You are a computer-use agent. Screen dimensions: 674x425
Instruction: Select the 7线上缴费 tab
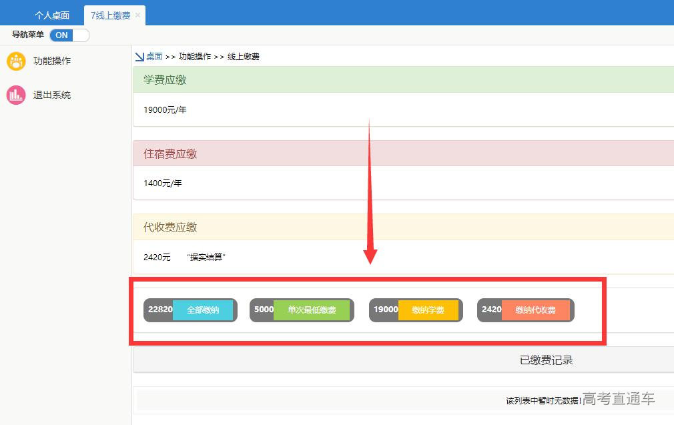coord(110,15)
